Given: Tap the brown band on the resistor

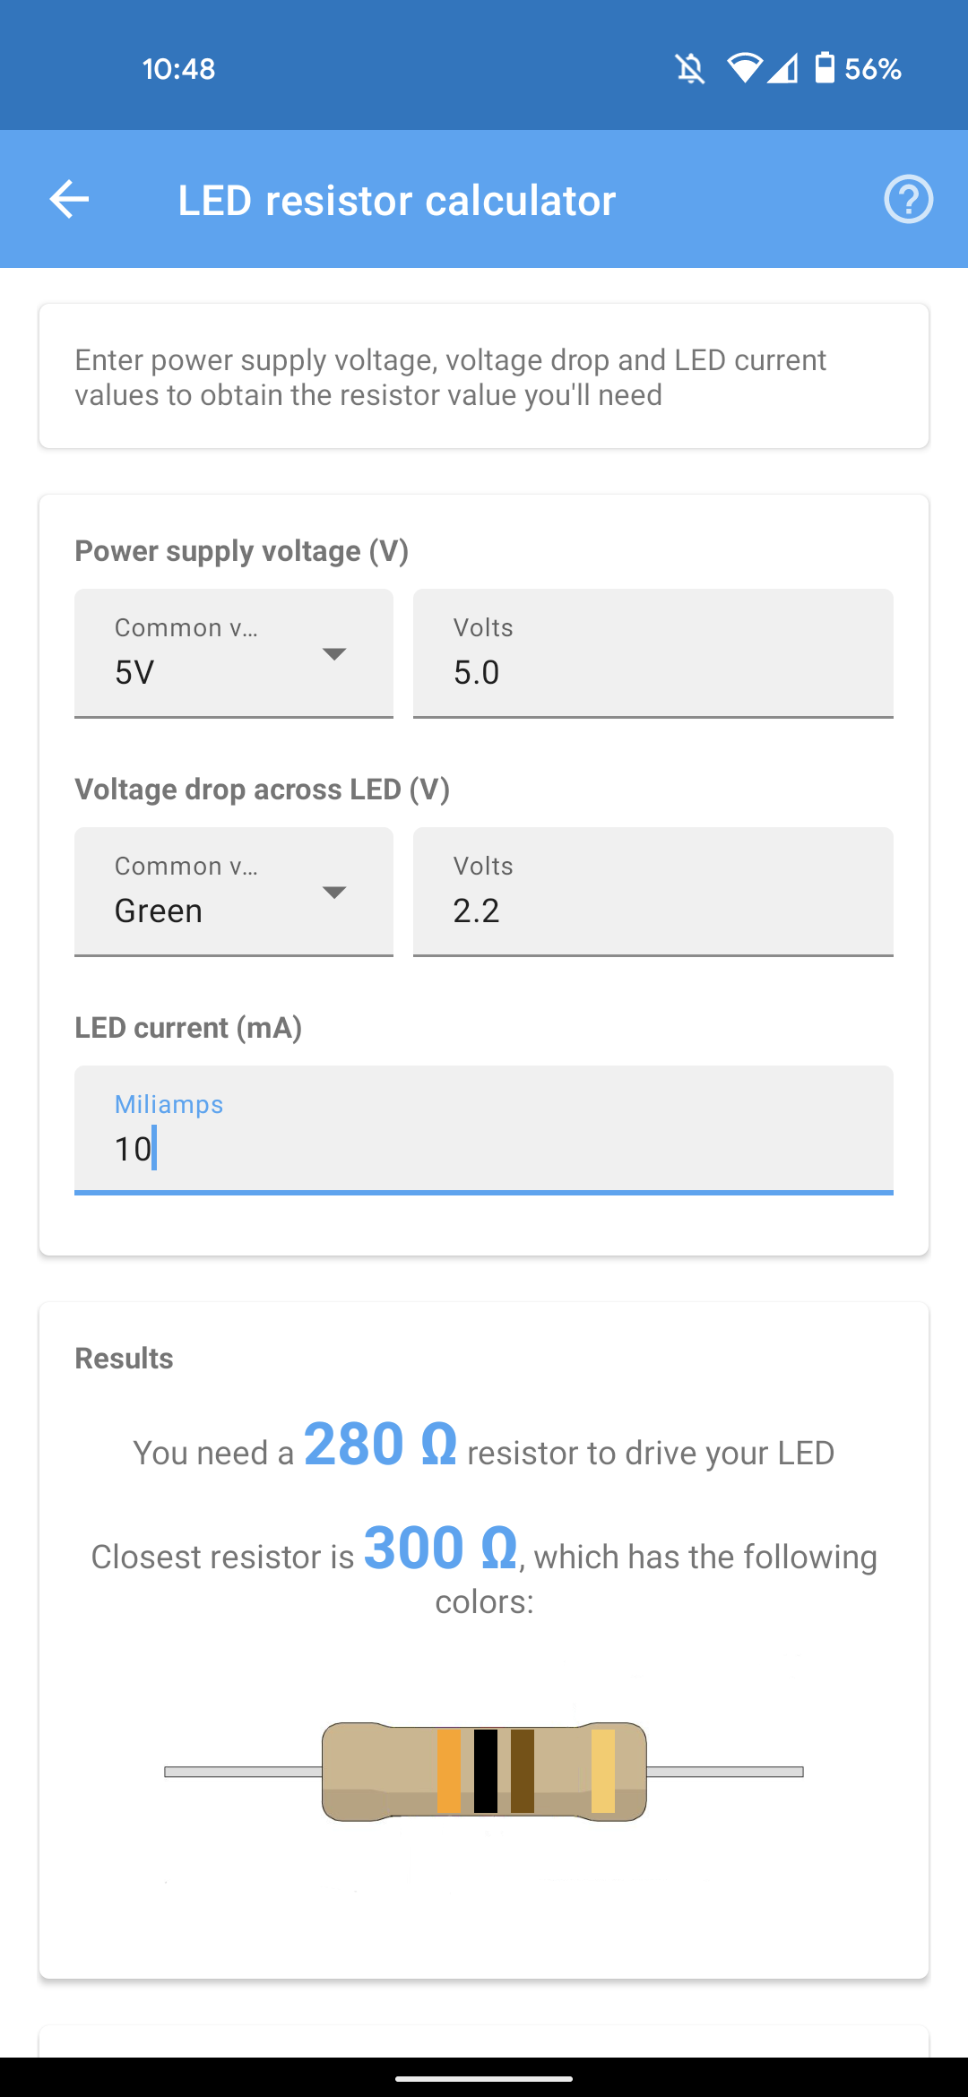Looking at the screenshot, I should coord(523,1772).
